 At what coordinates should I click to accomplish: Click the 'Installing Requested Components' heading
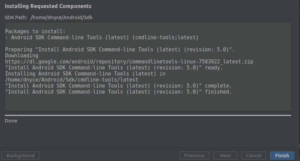click(x=48, y=6)
